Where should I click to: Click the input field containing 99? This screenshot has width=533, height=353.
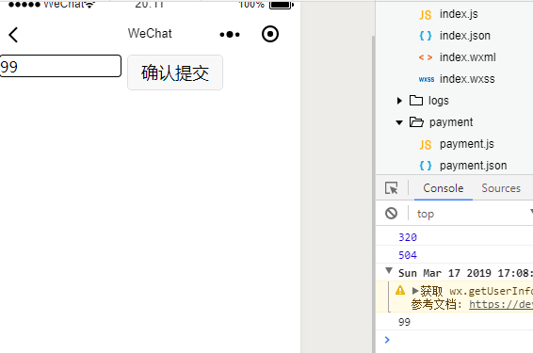coord(60,66)
